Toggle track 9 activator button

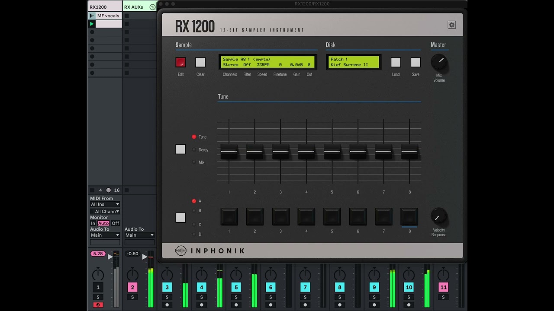[x=374, y=287]
